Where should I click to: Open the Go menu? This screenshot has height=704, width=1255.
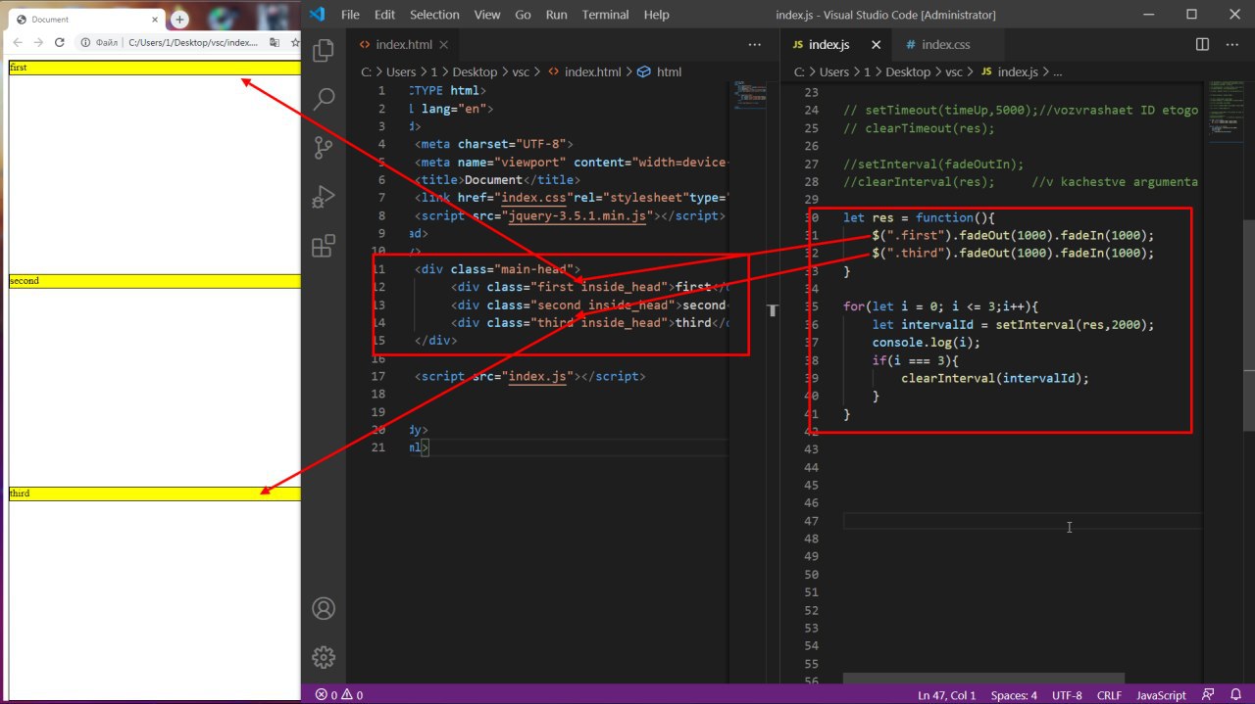click(523, 14)
